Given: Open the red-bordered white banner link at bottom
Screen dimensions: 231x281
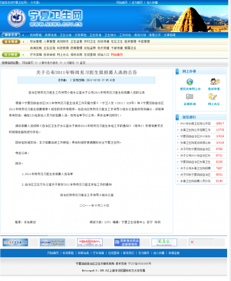Looking at the screenshot, I should pos(90,243).
